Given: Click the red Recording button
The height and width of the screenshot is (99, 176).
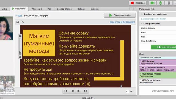Looking at the screenshot, I should (137, 3).
